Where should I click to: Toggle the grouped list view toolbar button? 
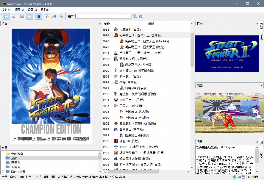point(30,16)
